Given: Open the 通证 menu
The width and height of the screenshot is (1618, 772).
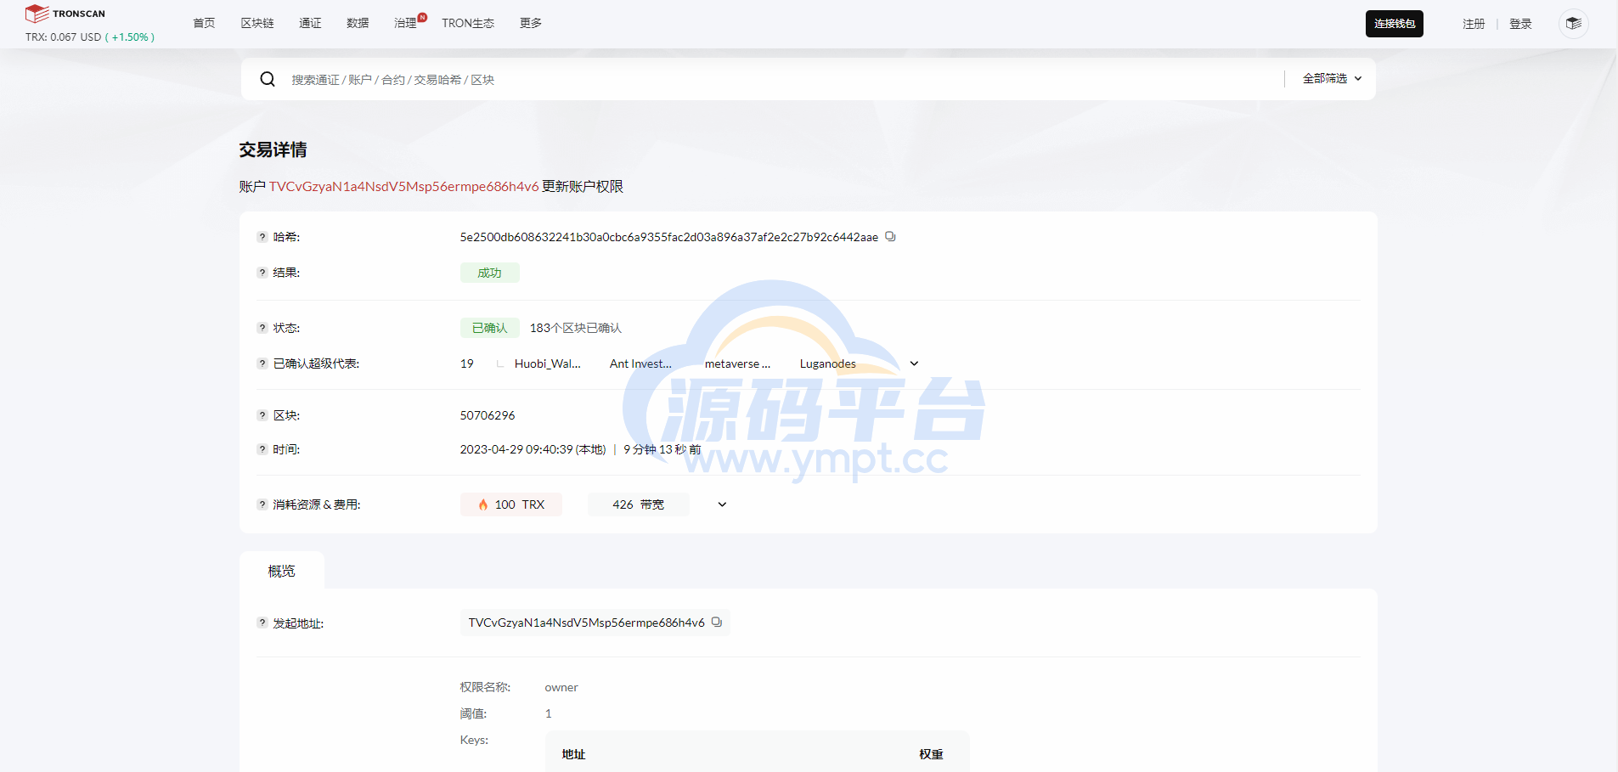Looking at the screenshot, I should coord(310,23).
